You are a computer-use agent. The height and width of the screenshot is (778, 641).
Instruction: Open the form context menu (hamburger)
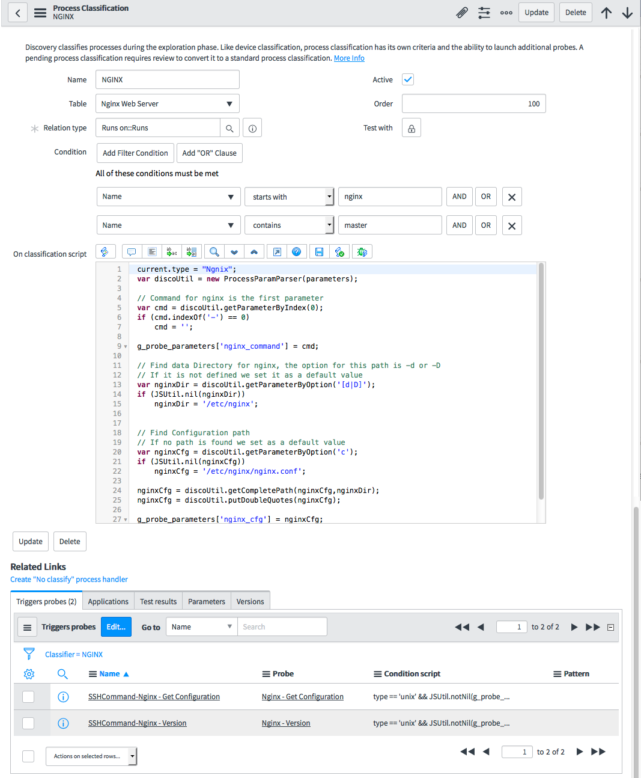coord(40,13)
